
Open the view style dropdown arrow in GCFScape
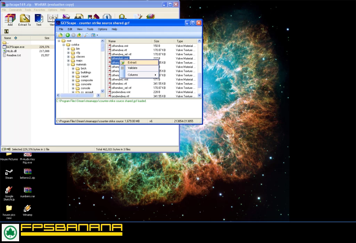point(97,35)
